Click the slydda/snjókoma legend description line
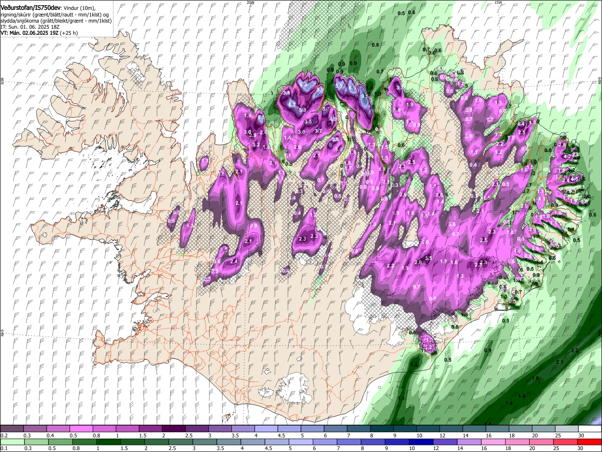 click(56, 21)
